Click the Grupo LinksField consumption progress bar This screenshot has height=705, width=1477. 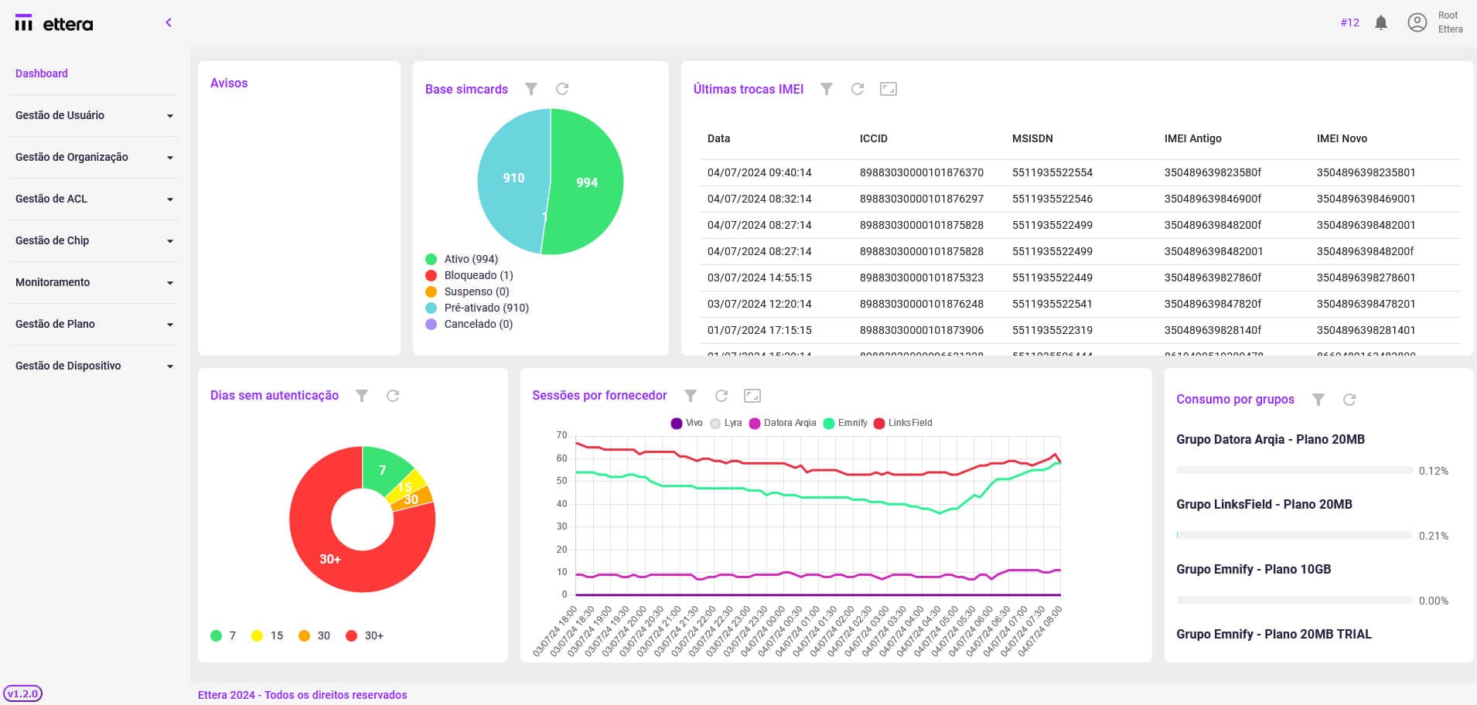(1294, 535)
